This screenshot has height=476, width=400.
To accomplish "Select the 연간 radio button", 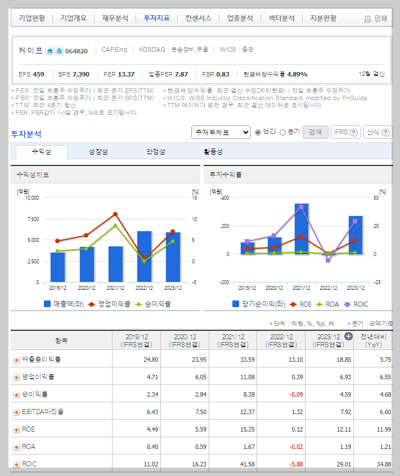I will [258, 132].
